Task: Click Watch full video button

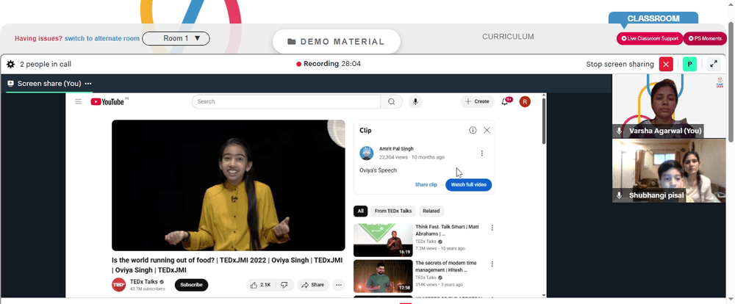Action: 468,184
